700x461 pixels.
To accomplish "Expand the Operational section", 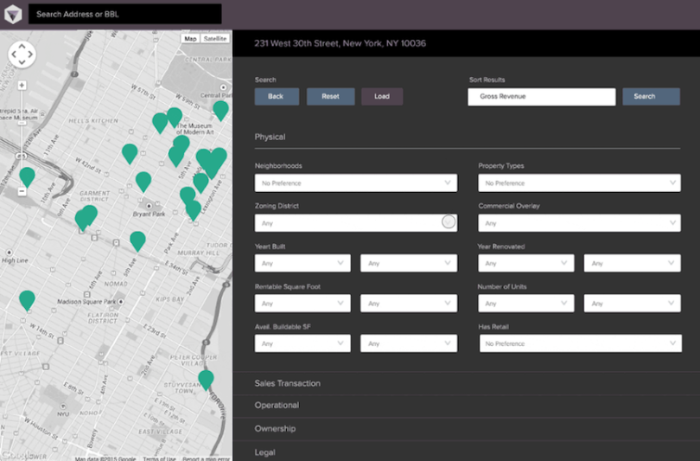I will point(466,406).
